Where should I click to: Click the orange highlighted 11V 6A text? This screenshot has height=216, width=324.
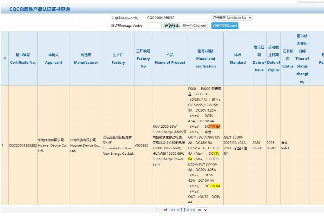pos(215,127)
